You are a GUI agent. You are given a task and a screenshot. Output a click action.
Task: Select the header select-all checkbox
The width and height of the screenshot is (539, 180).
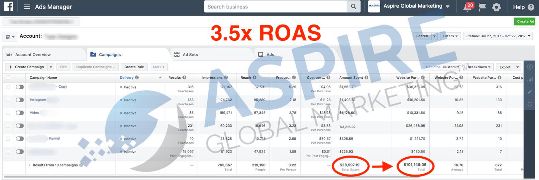click(x=8, y=77)
